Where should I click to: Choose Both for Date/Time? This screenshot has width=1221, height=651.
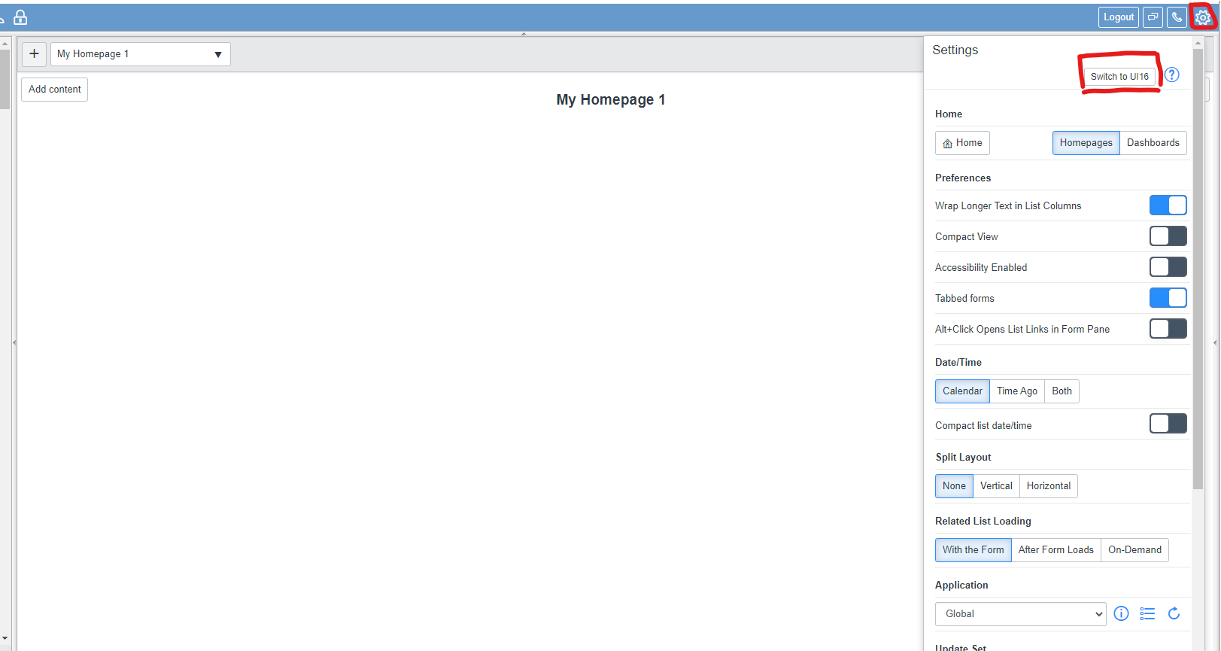coord(1062,391)
